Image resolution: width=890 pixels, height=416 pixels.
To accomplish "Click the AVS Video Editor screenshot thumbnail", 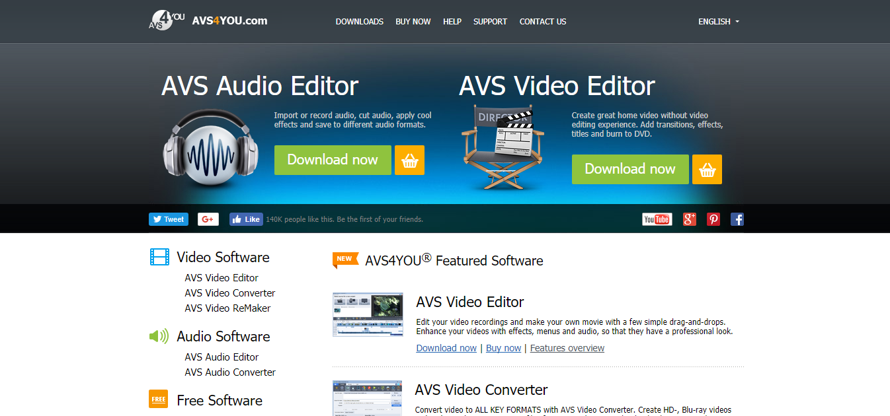I will tap(367, 314).
